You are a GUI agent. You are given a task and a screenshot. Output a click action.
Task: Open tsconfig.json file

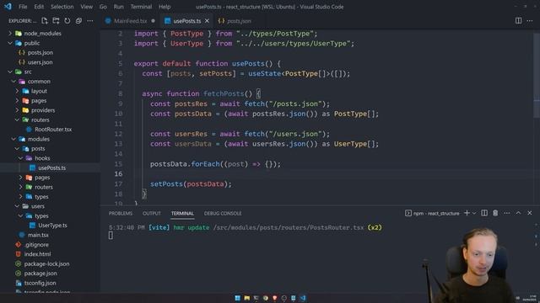(x=40, y=283)
